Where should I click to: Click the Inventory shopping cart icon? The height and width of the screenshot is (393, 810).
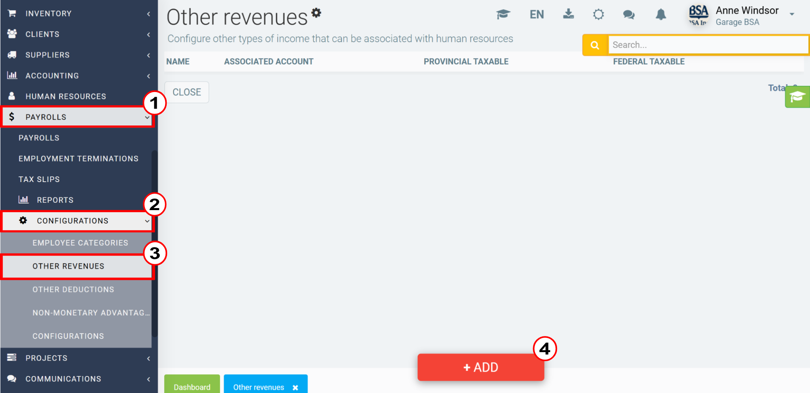pos(12,13)
